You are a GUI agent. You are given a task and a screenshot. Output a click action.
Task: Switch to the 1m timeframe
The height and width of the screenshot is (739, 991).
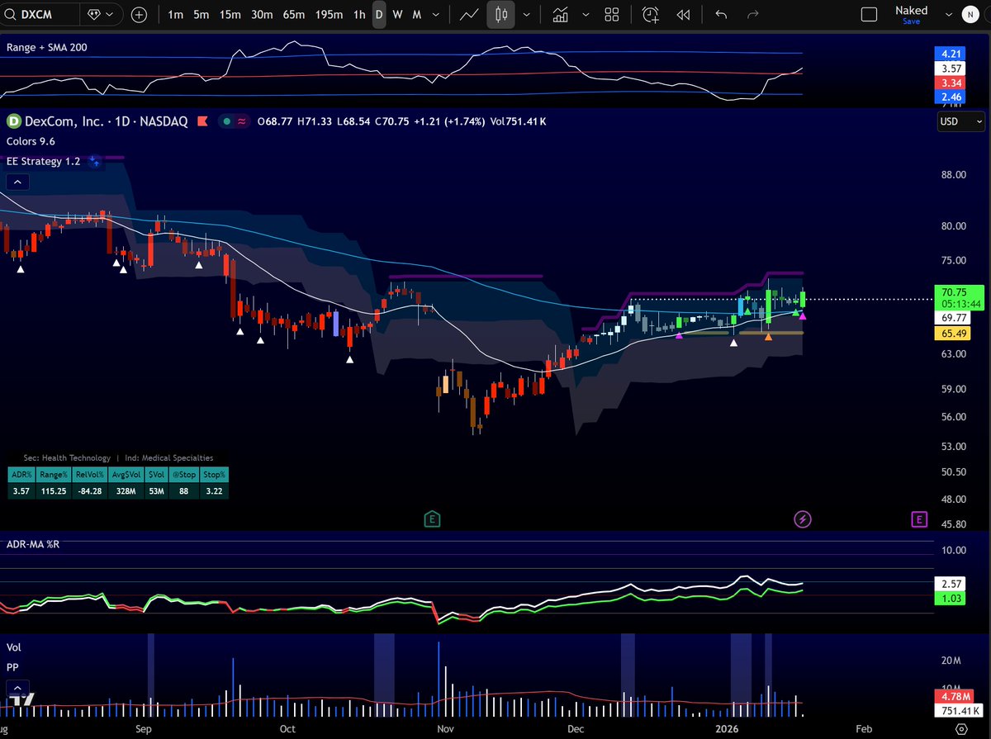(176, 14)
